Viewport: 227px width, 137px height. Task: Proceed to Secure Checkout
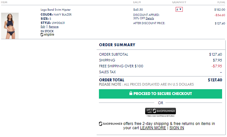[161, 94]
